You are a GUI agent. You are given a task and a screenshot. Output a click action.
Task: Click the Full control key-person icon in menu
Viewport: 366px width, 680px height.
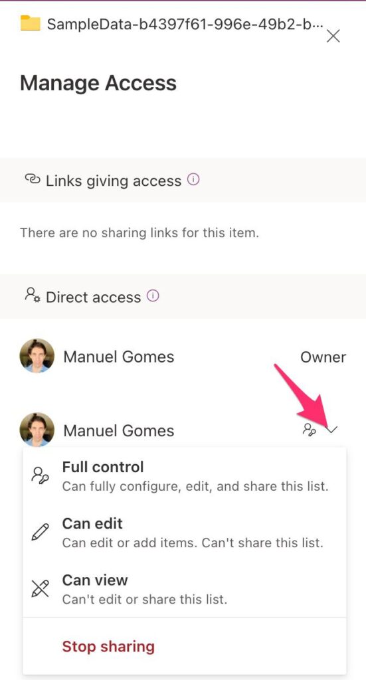[x=41, y=474]
